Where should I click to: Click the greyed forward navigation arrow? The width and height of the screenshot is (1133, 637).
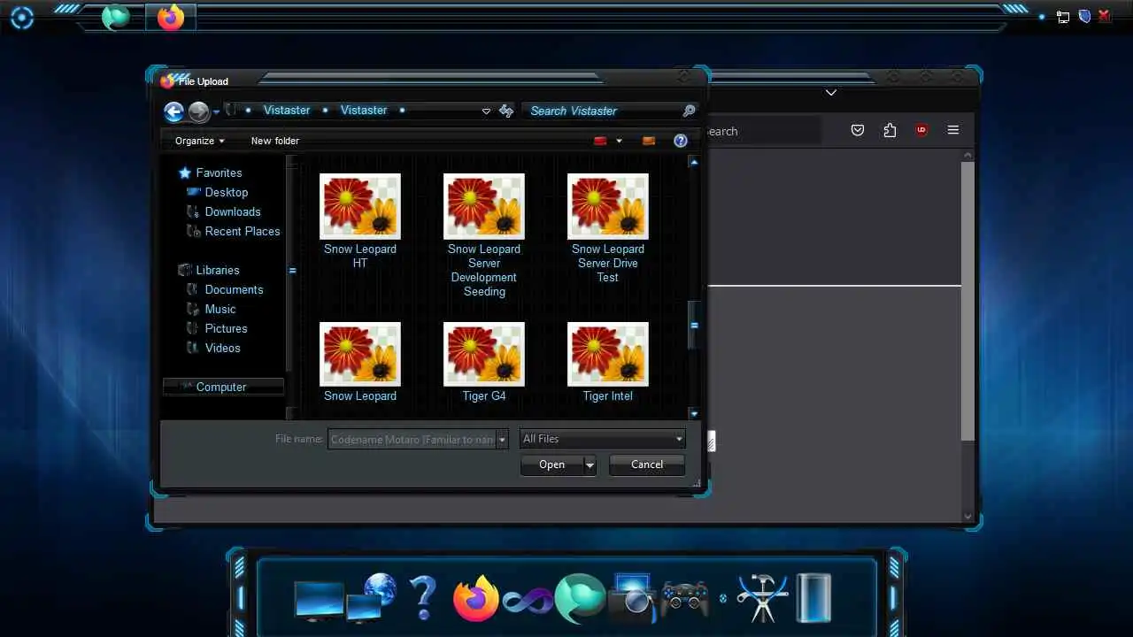pyautogui.click(x=198, y=111)
